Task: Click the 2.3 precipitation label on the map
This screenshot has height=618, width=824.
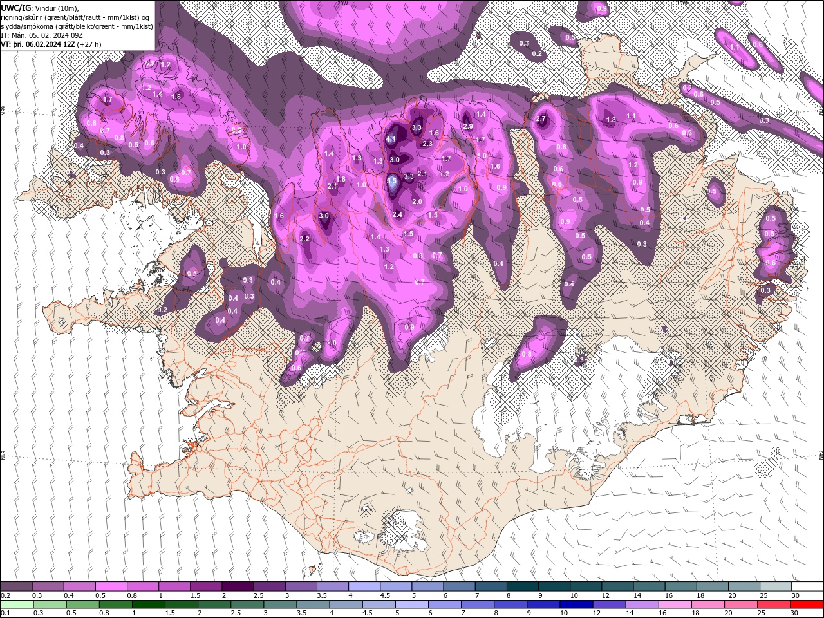Action: coord(427,144)
